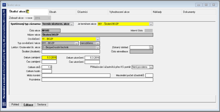The width and height of the screenshot is (220, 112).
Task: Click the Maximální počet účastníků field
Action: click(x=149, y=75)
